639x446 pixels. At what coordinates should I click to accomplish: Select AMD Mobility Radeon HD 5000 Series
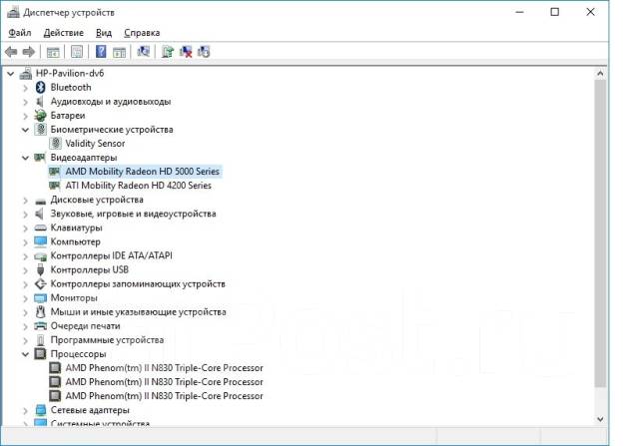coord(142,172)
